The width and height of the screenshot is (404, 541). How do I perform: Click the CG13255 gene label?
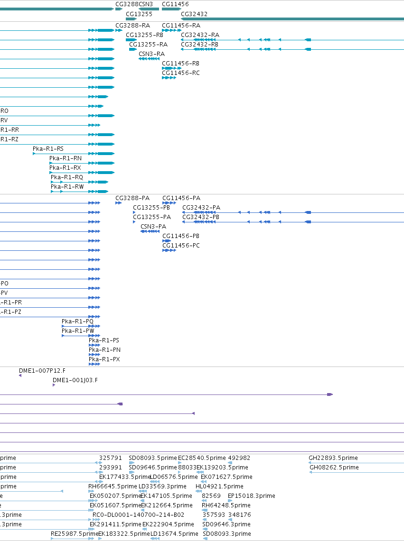(x=139, y=14)
